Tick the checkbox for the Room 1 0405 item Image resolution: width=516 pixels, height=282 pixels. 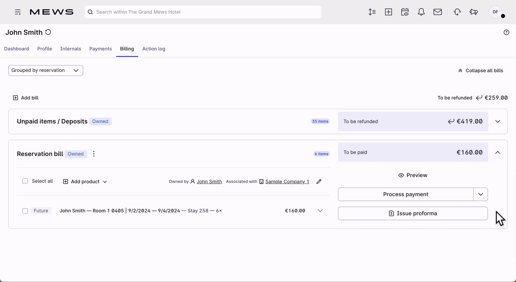pyautogui.click(x=25, y=211)
